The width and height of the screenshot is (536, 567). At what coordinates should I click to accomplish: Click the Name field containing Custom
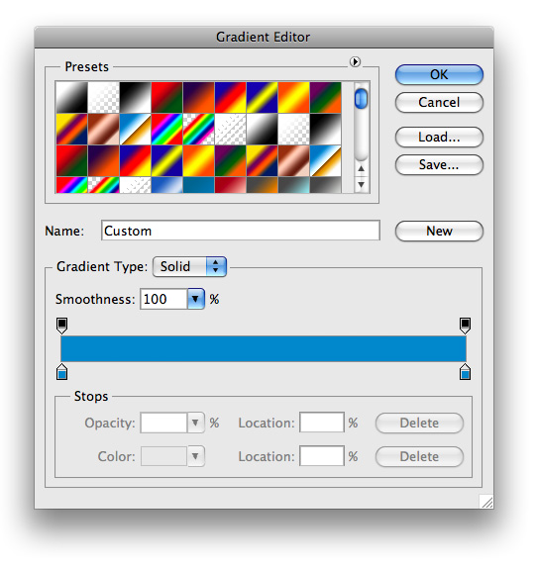click(241, 231)
